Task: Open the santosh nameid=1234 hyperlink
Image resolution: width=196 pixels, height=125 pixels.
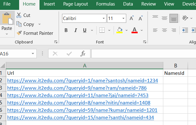Action: click(82, 80)
